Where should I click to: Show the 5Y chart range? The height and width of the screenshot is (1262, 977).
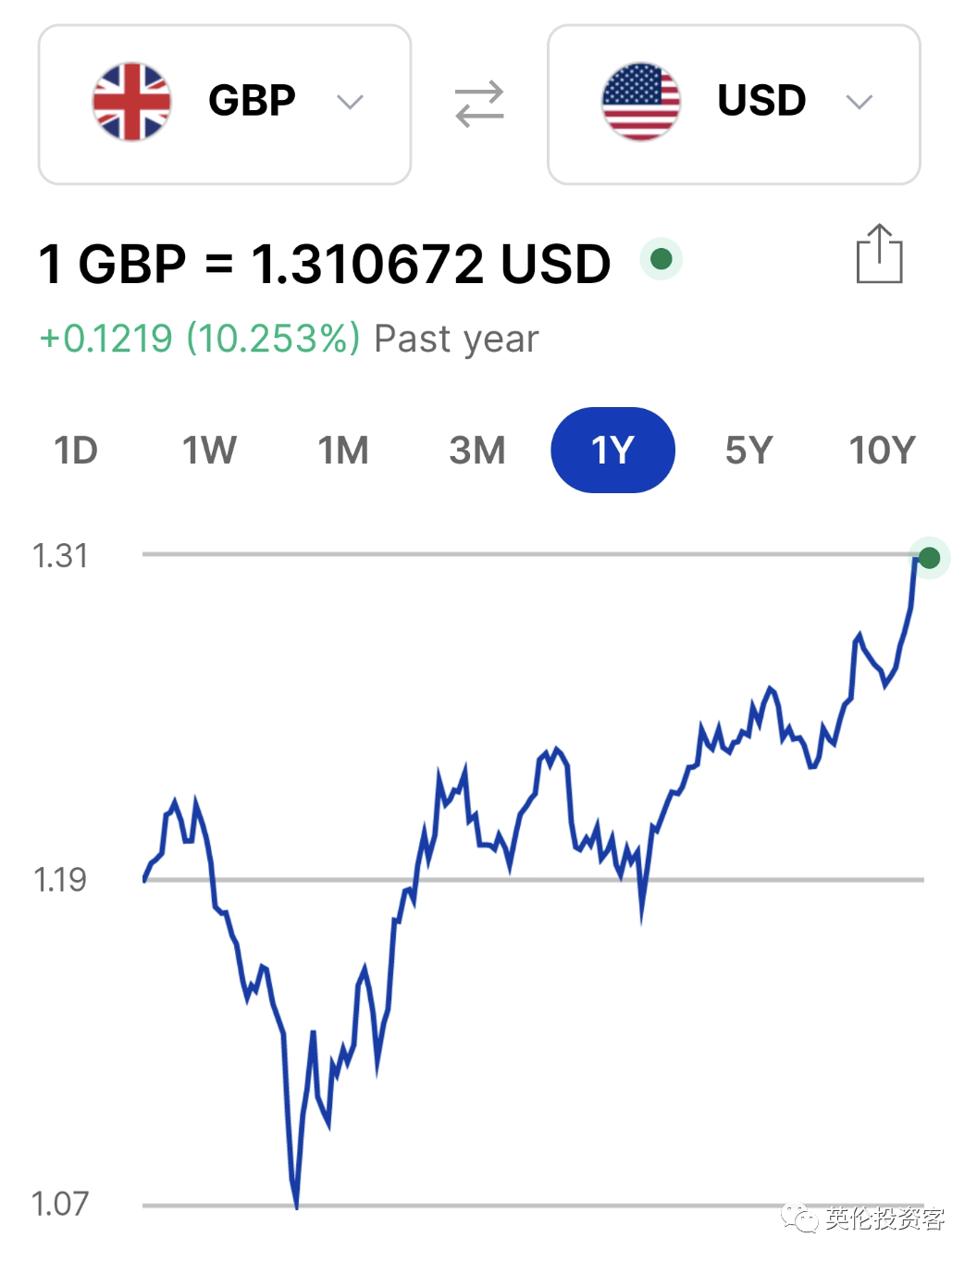748,451
